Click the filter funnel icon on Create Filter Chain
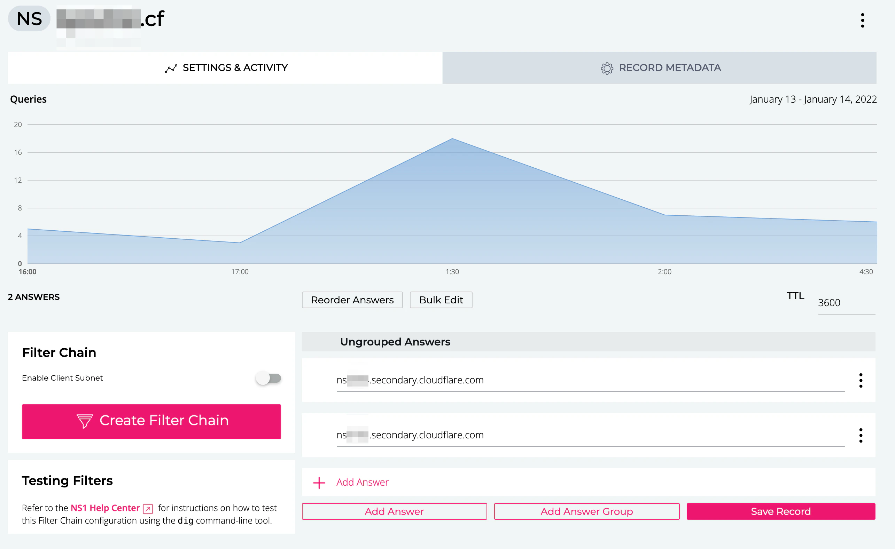This screenshot has height=549, width=895. 85,421
